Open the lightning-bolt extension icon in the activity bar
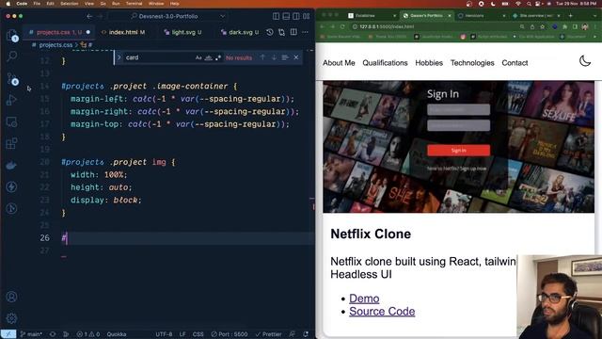The image size is (602, 339). pyautogui.click(x=12, y=186)
